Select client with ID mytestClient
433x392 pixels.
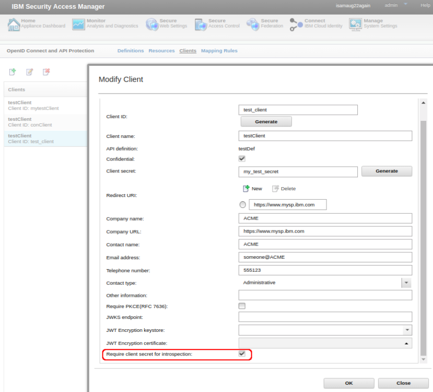click(x=45, y=105)
